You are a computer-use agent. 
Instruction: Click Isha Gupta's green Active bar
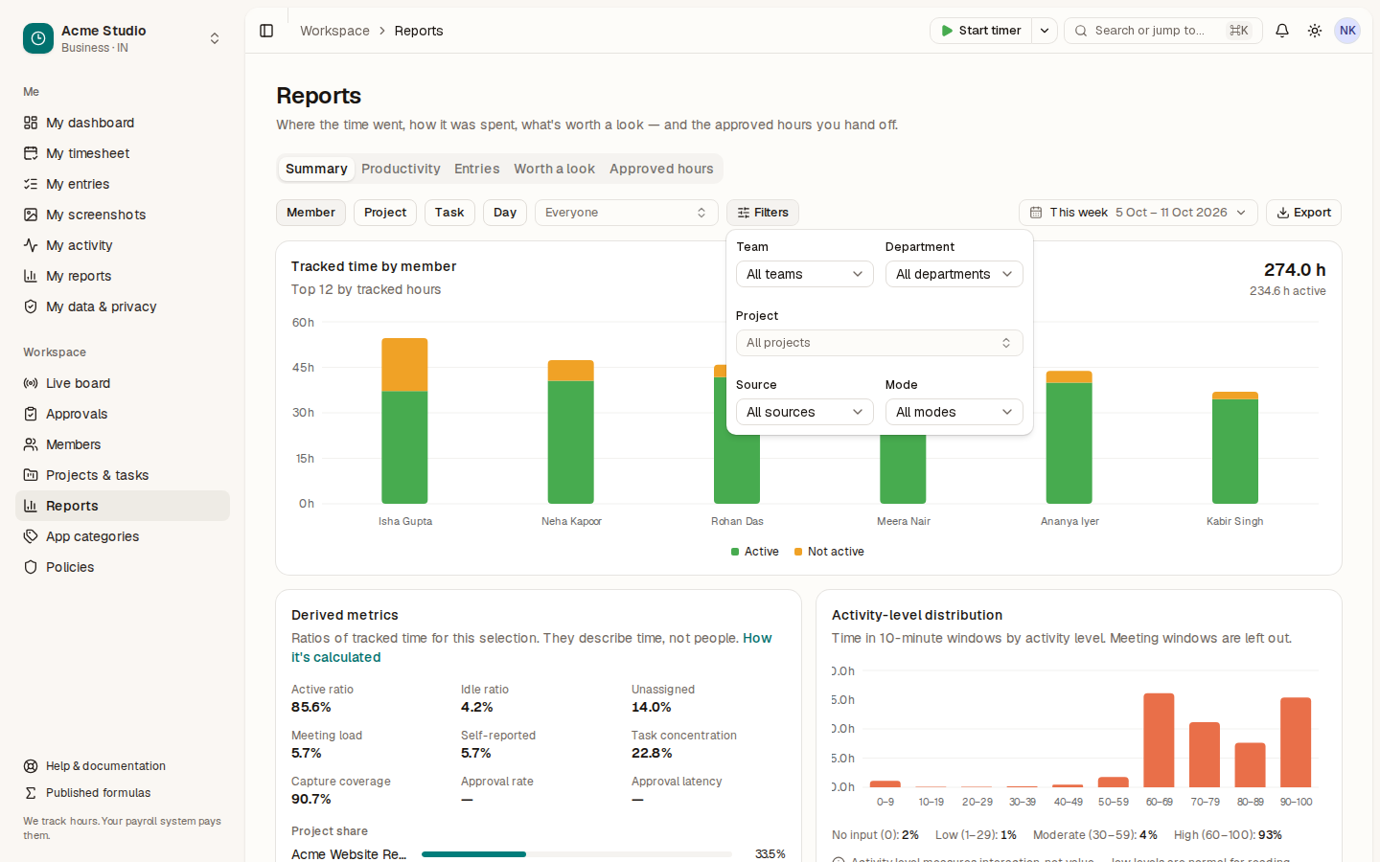tap(404, 447)
